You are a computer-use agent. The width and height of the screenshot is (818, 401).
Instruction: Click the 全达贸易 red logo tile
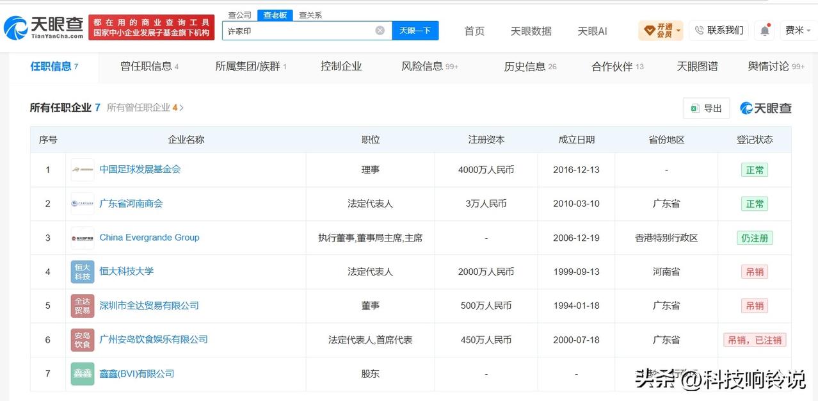83,306
